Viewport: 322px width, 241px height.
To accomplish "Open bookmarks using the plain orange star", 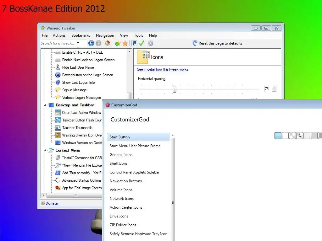I will coord(125,43).
